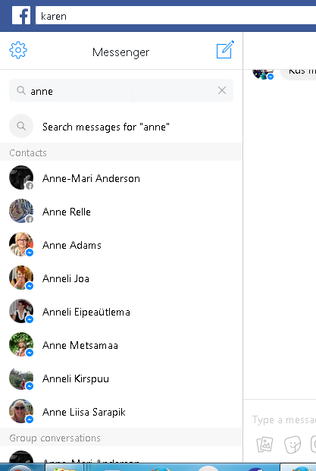Select contact Anne Adams

121,244
